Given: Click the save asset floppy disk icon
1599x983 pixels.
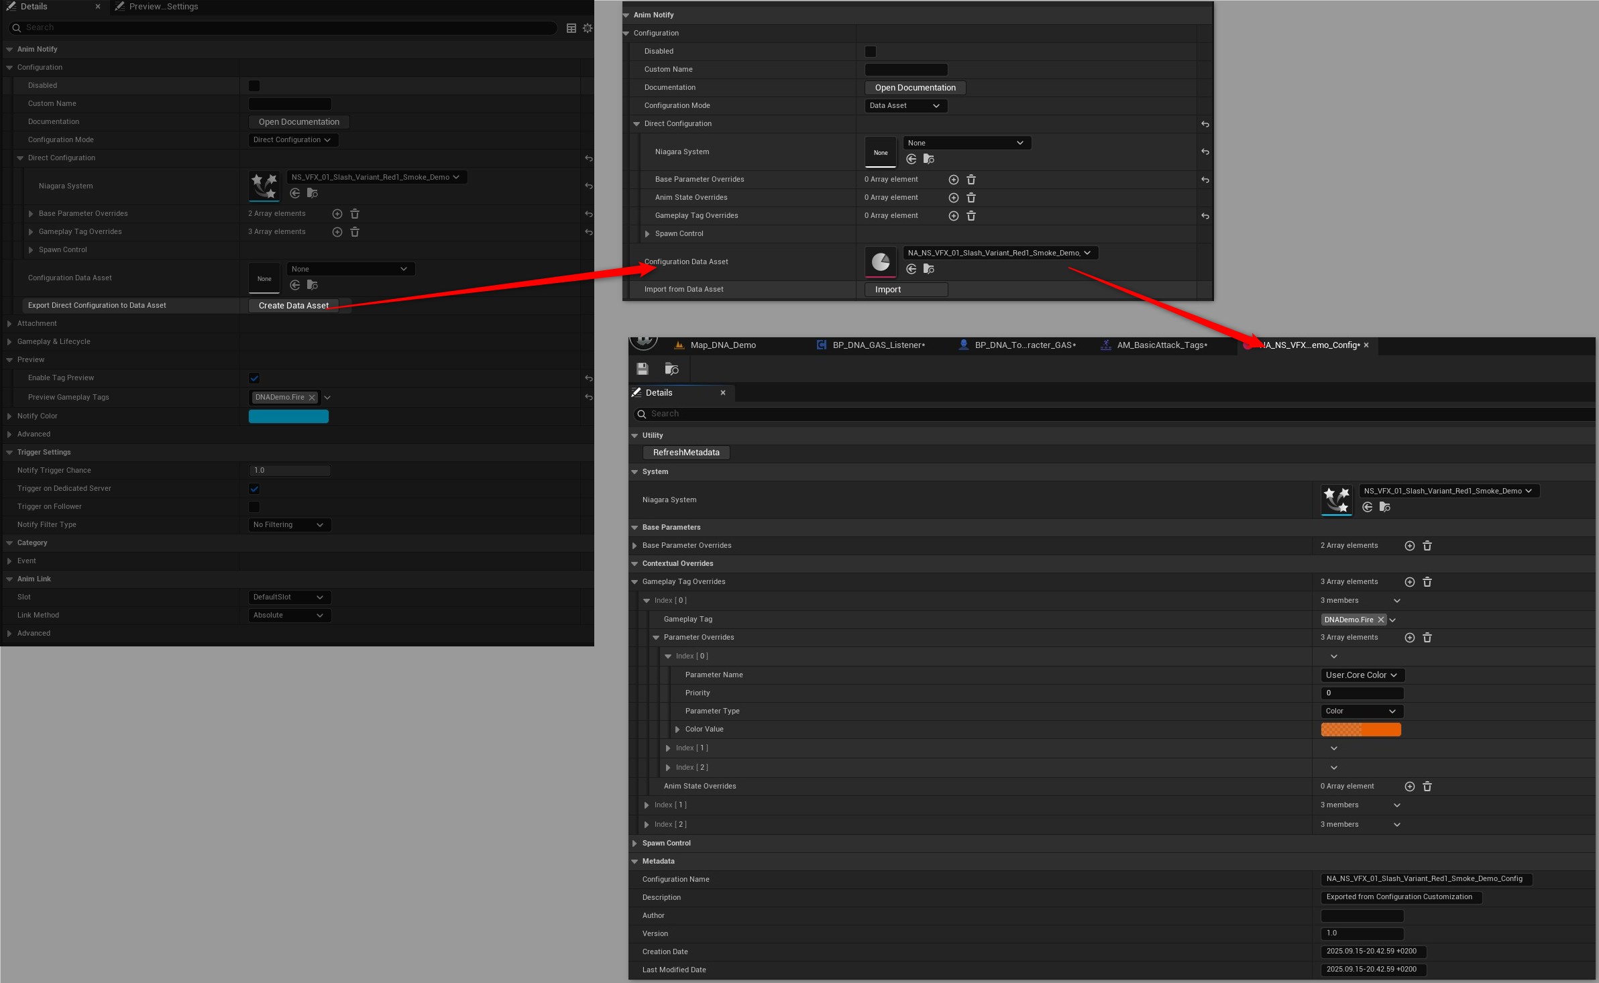Looking at the screenshot, I should tap(643, 369).
